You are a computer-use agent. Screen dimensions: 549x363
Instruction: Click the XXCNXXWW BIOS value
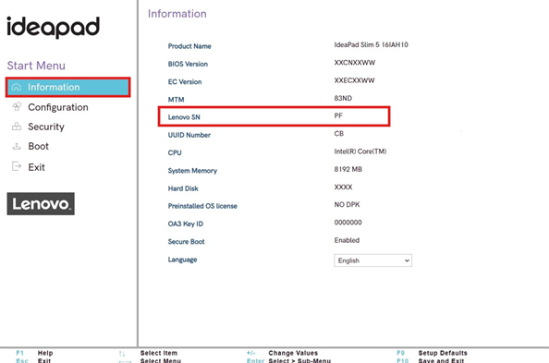tap(355, 63)
